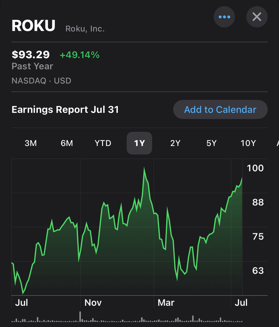279x327 pixels.
Task: Close the ROKU stock detail view
Action: (x=257, y=17)
